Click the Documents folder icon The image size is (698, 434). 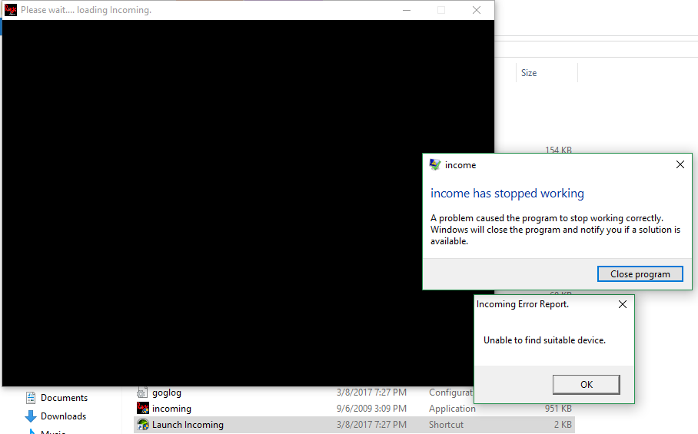point(30,398)
